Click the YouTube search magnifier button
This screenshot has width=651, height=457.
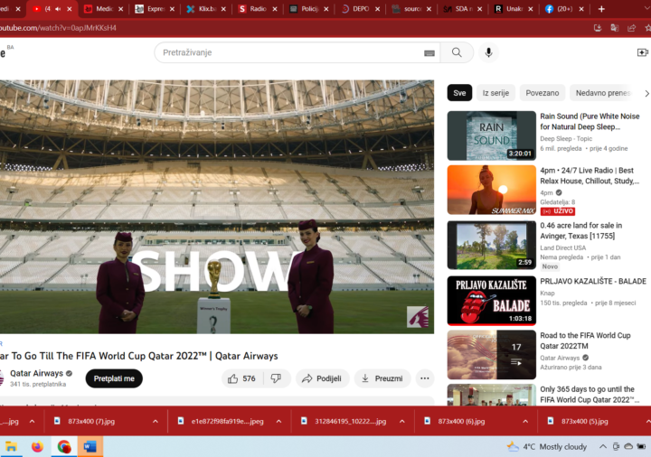(457, 52)
